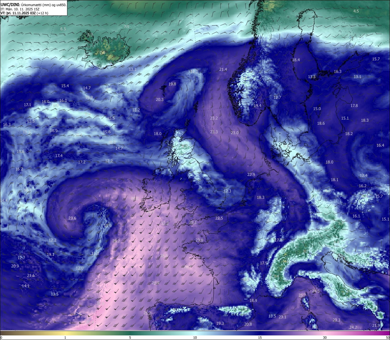This screenshot has height=340, width=390.
Task: Select the 22.5 value near Dover Strait
Action: pyautogui.click(x=219, y=218)
